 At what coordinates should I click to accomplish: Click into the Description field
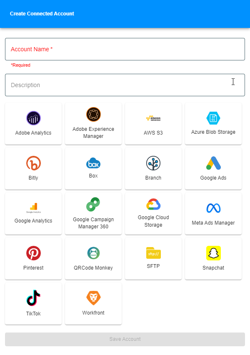coord(125,85)
